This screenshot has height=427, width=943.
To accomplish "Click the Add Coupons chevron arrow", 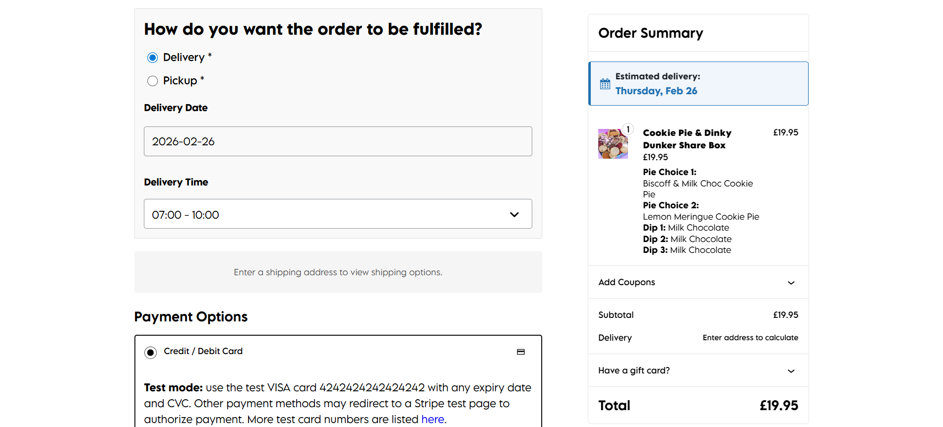I will click(x=791, y=283).
